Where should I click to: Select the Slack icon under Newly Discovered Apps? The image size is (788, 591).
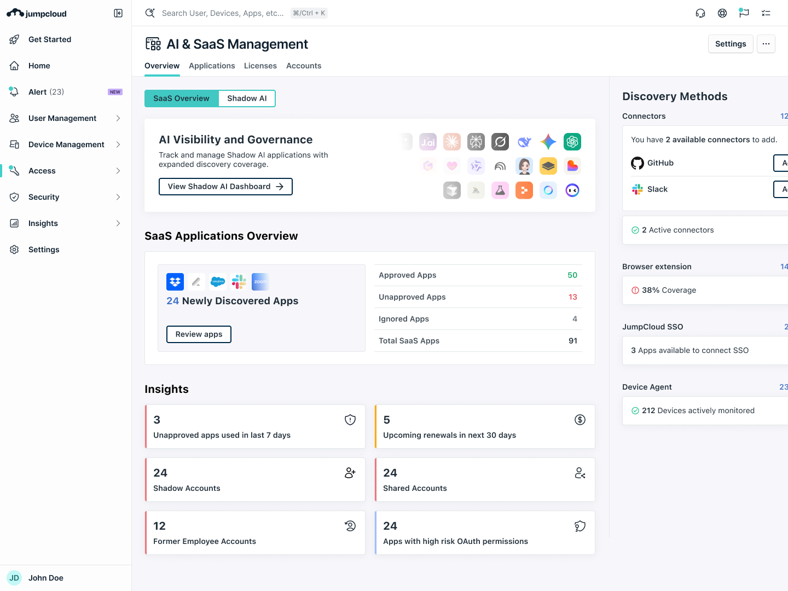(239, 281)
